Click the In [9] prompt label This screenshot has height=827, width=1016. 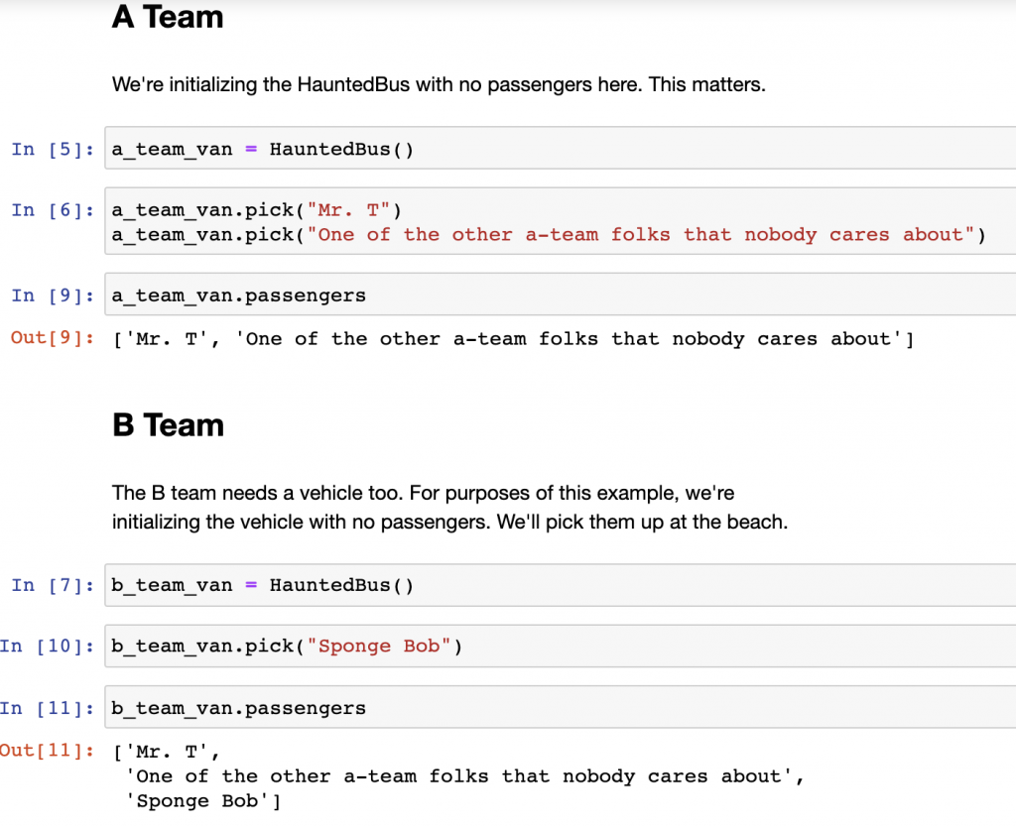pyautogui.click(x=53, y=295)
